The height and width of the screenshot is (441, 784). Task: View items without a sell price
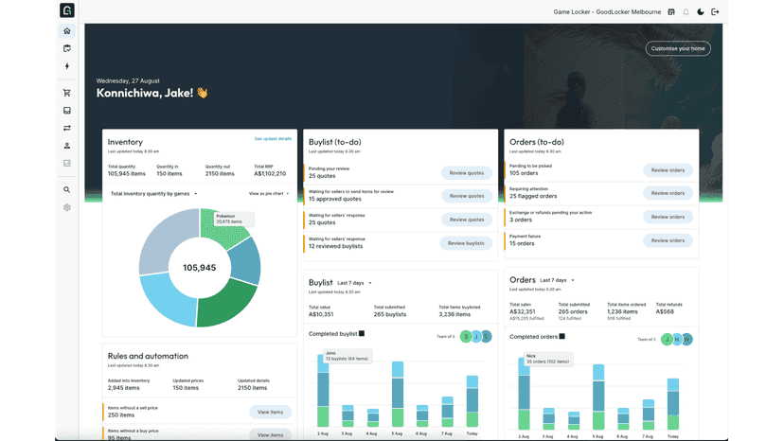270,412
